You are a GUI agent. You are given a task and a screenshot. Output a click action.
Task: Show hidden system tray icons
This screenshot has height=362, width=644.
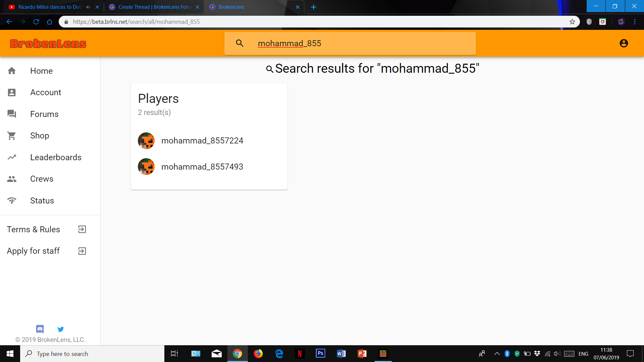click(497, 354)
